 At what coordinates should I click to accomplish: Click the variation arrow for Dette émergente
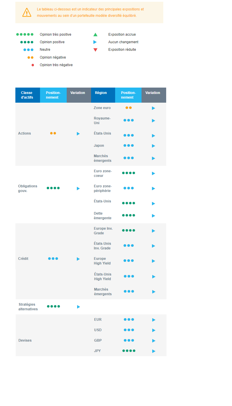153,216
